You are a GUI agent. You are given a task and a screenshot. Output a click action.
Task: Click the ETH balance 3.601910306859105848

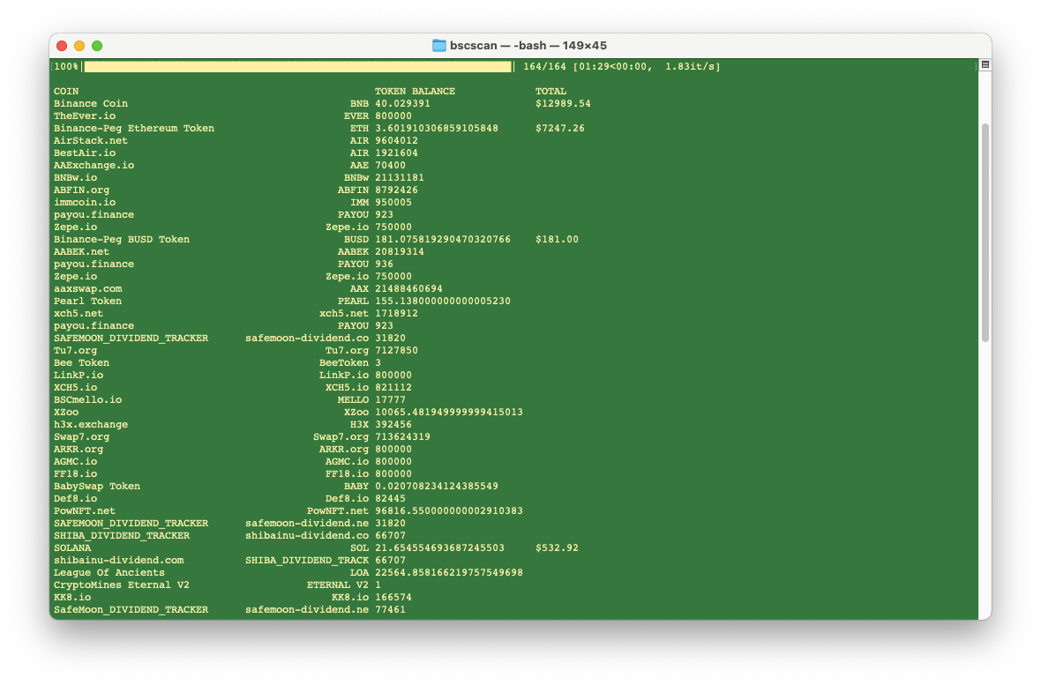436,128
